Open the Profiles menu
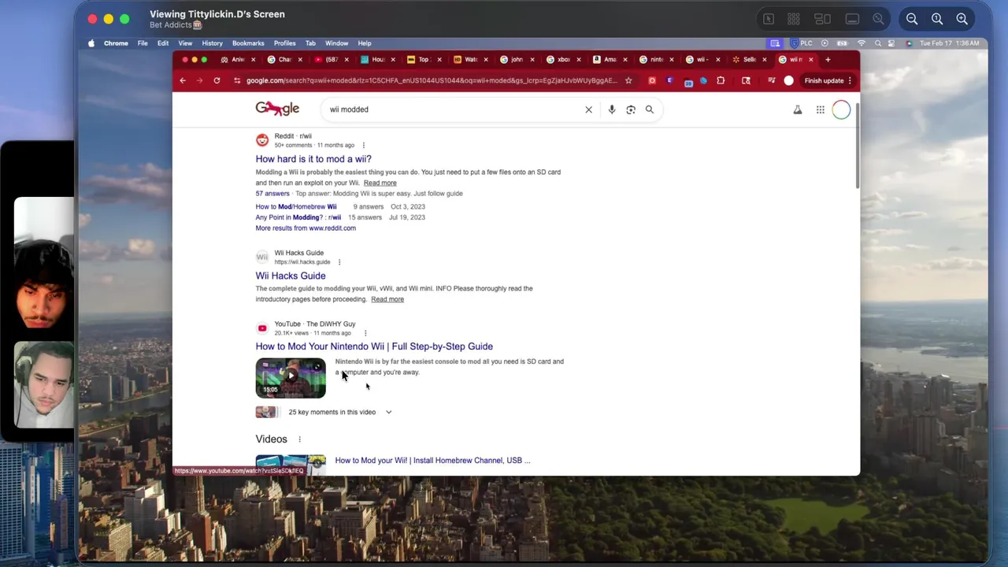This screenshot has height=567, width=1008. pos(284,43)
